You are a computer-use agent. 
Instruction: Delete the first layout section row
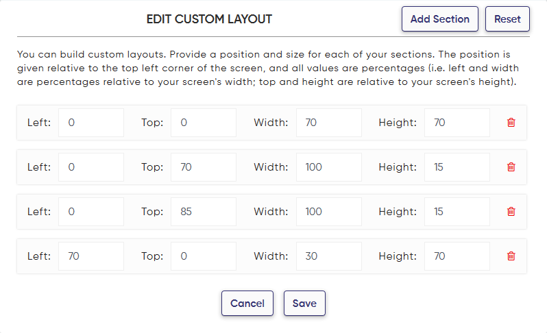click(x=511, y=123)
